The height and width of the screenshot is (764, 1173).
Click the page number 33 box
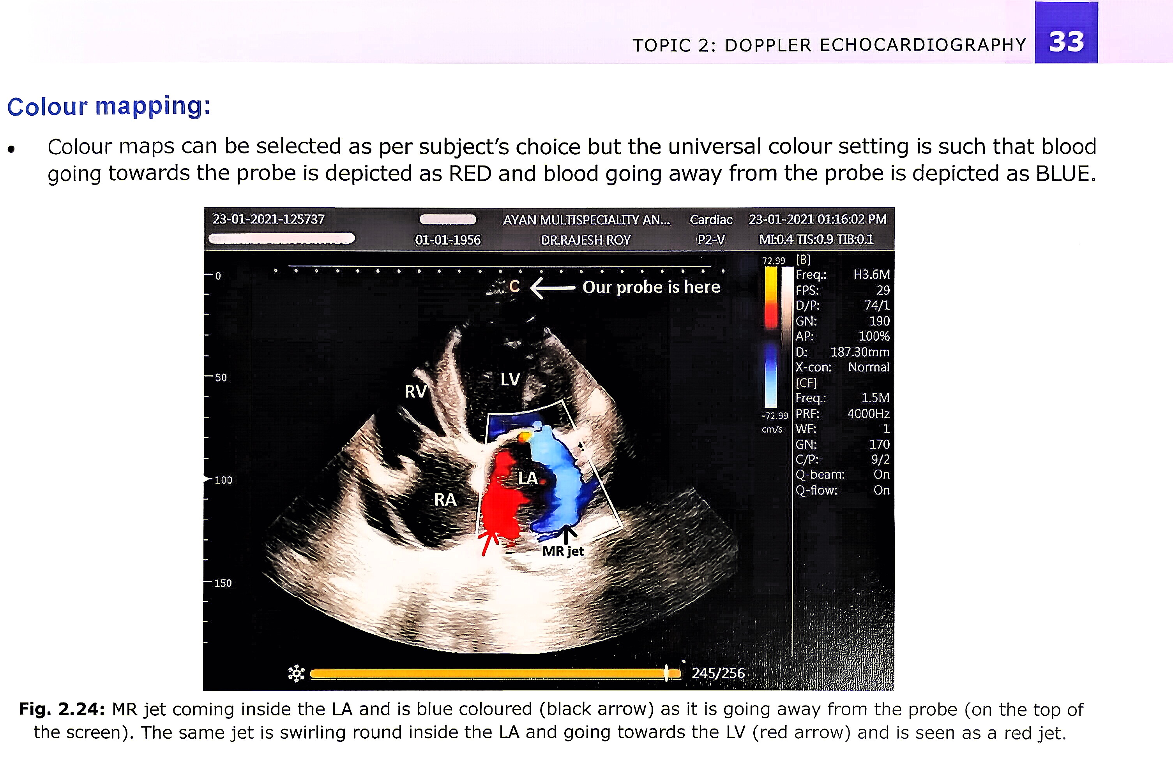(x=1066, y=32)
